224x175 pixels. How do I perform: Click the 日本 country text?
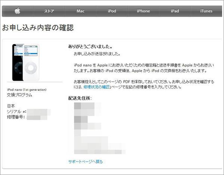11,106
